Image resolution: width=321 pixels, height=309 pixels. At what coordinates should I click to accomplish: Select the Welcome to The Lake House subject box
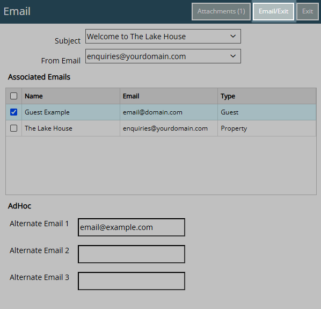click(x=163, y=36)
